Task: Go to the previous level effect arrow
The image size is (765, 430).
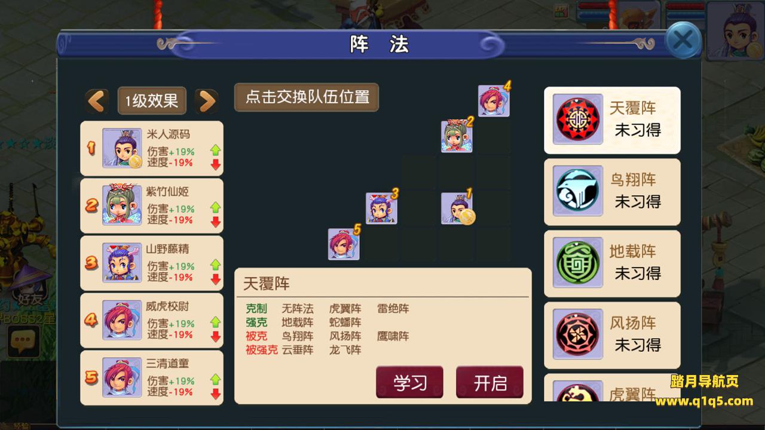Action: point(97,101)
